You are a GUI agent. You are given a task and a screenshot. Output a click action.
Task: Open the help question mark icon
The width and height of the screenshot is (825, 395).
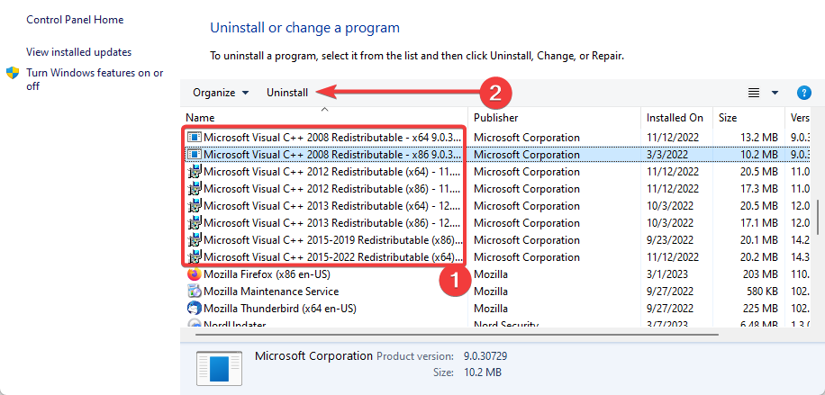803,93
